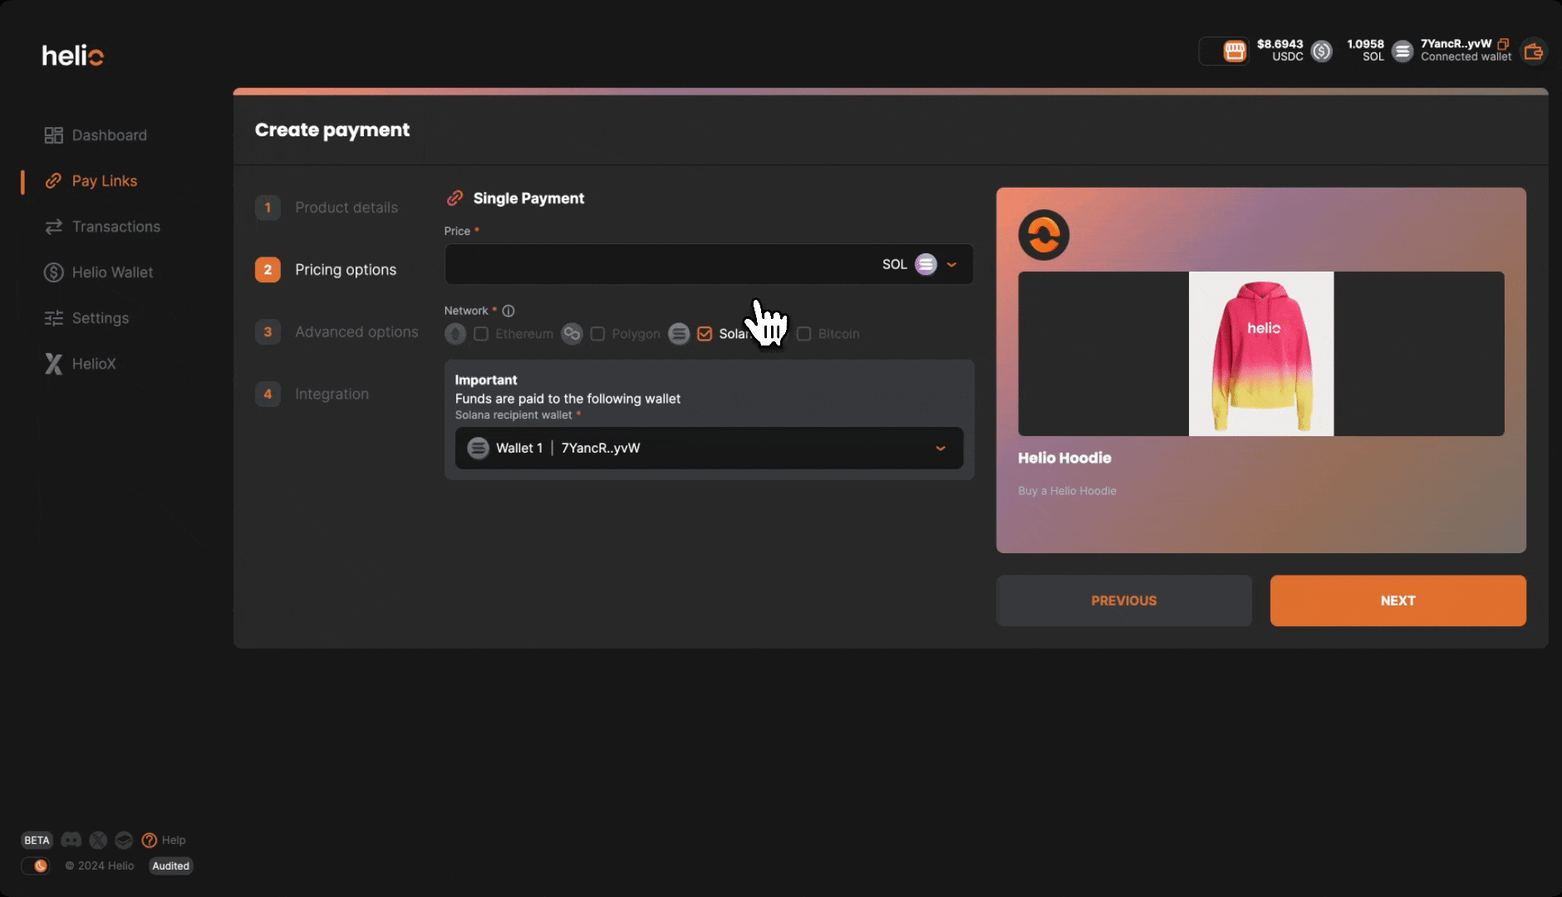This screenshot has width=1562, height=897.
Task: Click the Solana network logo
Action: (679, 334)
